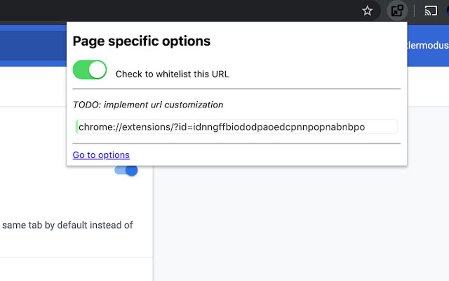Click the Go to options hyperlink

(x=101, y=155)
